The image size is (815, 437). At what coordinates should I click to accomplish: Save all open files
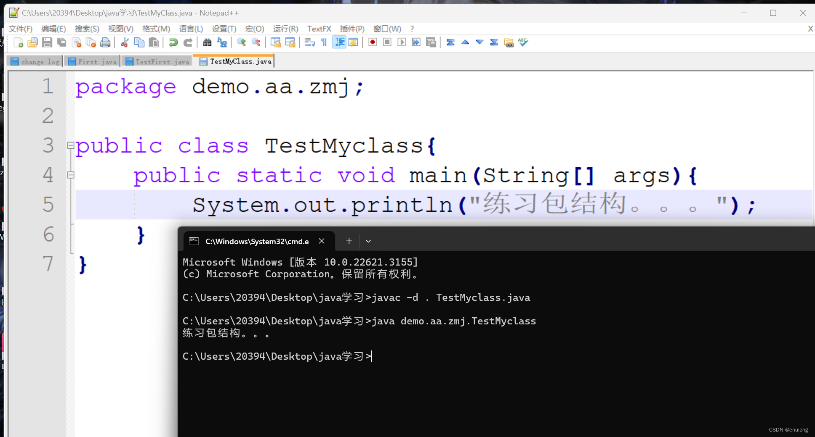click(x=61, y=42)
